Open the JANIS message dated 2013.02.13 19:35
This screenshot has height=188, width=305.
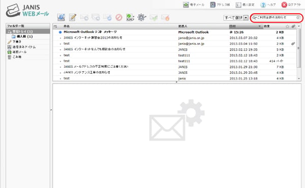pyautogui.click(x=175, y=49)
